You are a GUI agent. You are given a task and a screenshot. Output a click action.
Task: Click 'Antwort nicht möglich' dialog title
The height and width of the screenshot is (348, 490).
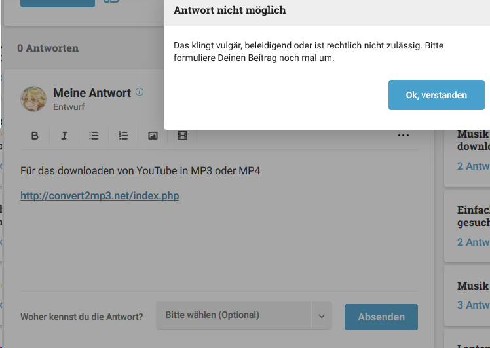(230, 10)
